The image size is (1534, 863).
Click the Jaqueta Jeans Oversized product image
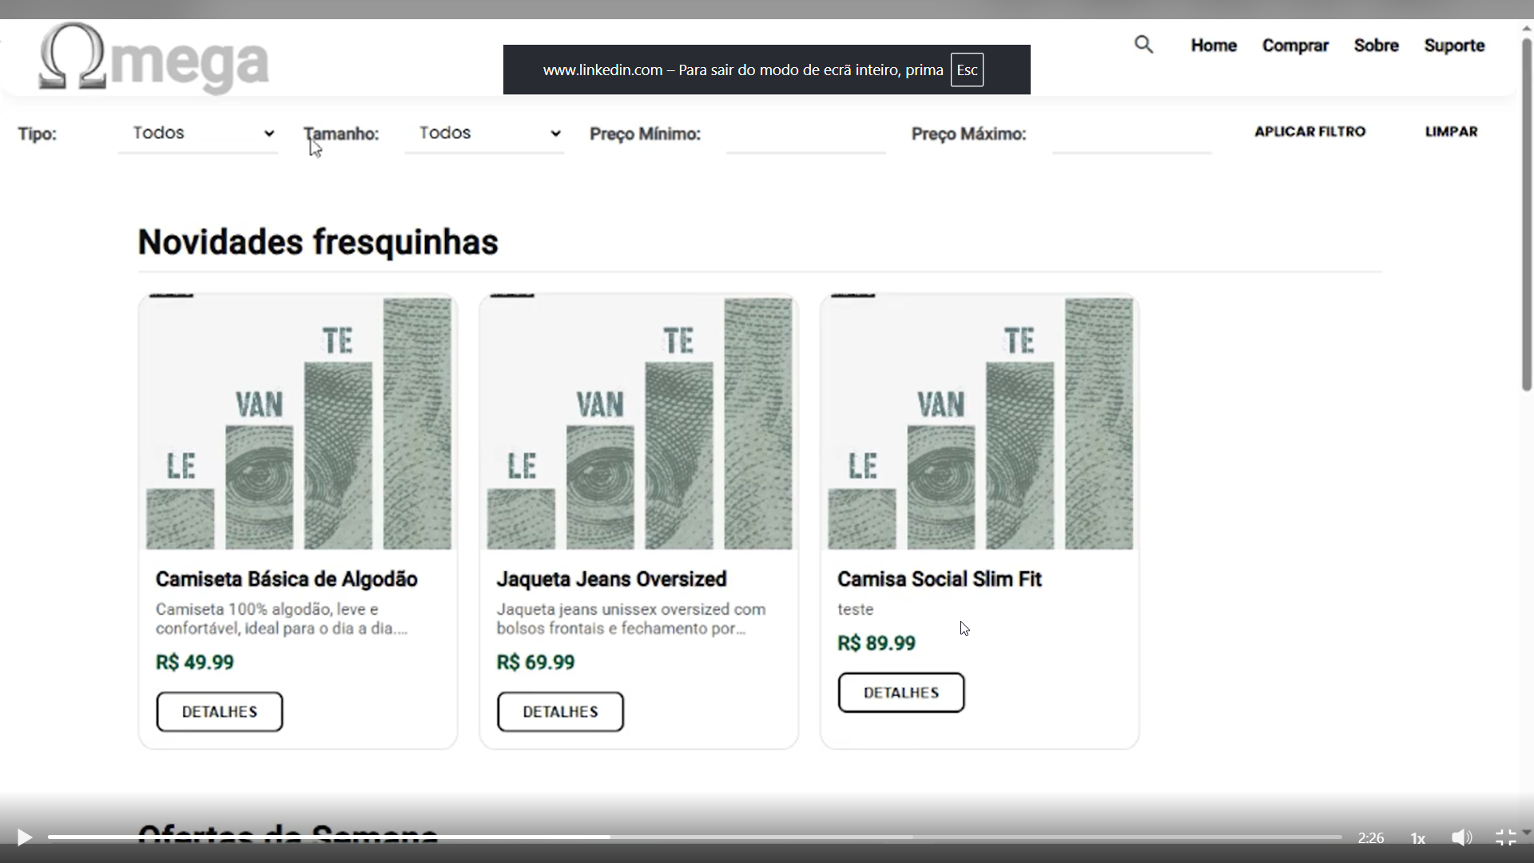639,424
